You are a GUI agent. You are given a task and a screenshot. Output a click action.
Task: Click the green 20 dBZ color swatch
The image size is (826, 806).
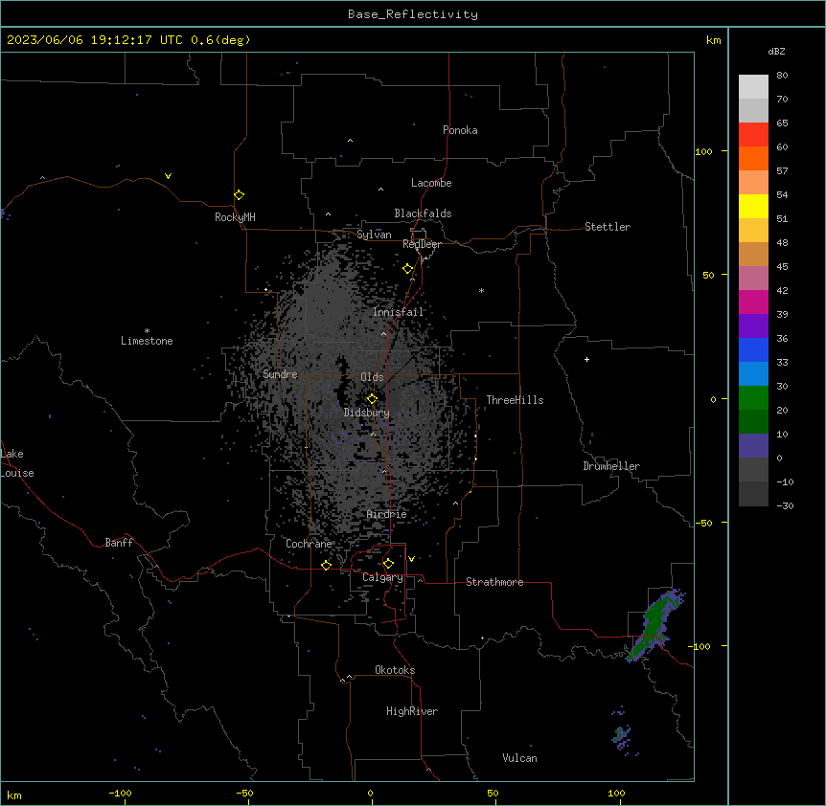(753, 398)
